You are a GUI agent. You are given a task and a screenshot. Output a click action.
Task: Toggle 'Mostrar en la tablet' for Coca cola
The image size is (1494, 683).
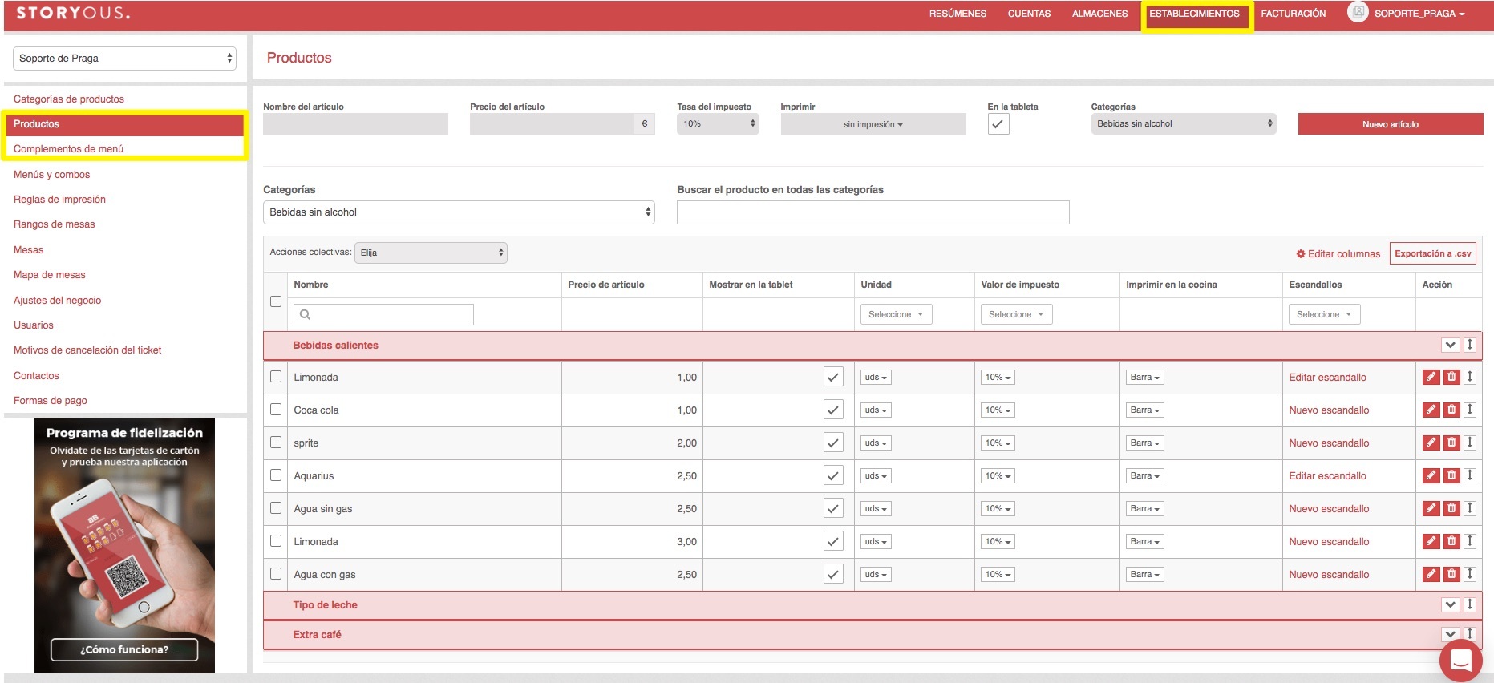click(833, 410)
